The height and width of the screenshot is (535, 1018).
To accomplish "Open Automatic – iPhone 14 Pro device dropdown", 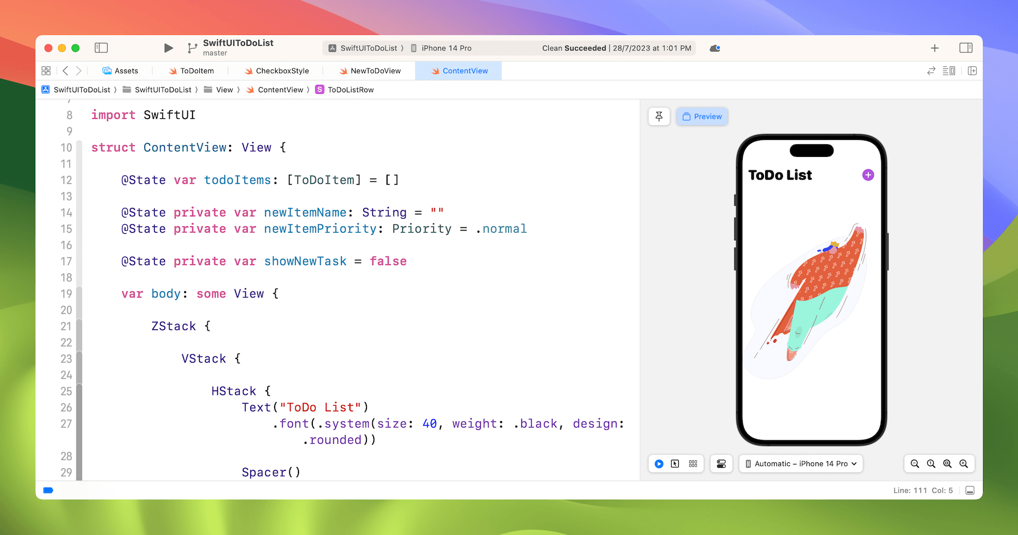I will [x=801, y=463].
